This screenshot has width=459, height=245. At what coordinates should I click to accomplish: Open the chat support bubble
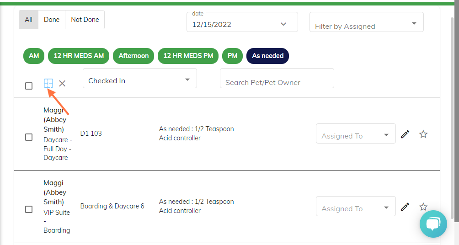tap(433, 224)
